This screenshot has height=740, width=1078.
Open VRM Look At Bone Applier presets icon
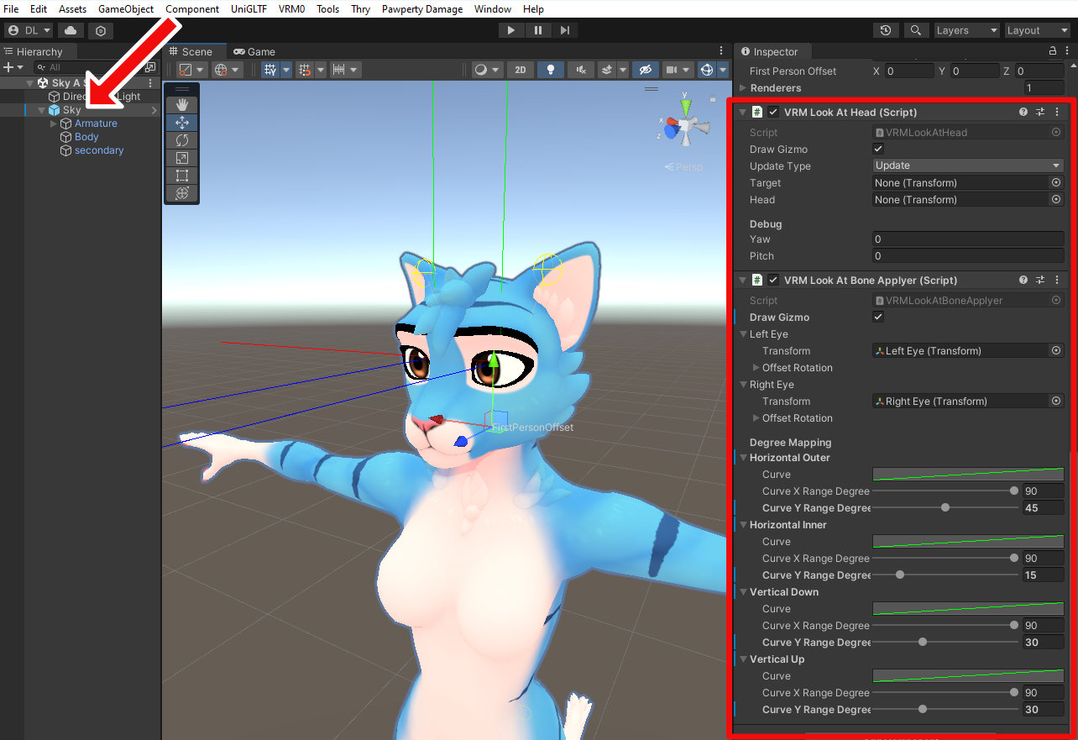tap(1040, 280)
